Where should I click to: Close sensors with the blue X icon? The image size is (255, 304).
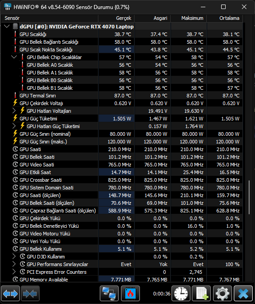(243, 294)
